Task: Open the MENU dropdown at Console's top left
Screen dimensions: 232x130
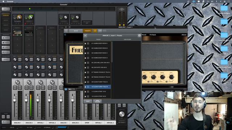Action: (x=6, y=9)
